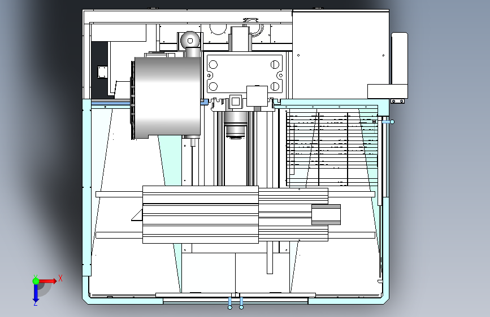Click the green Y axis ball of triad
This screenshot has width=490, height=317.
36,281
